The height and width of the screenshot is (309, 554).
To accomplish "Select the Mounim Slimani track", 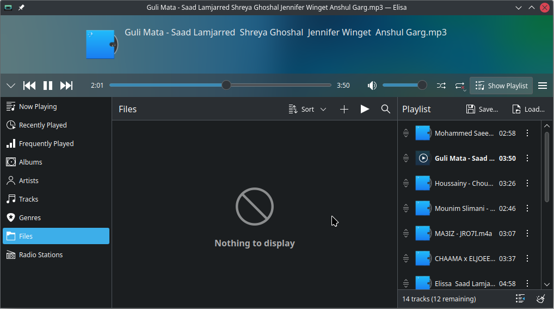I will 469,209.
